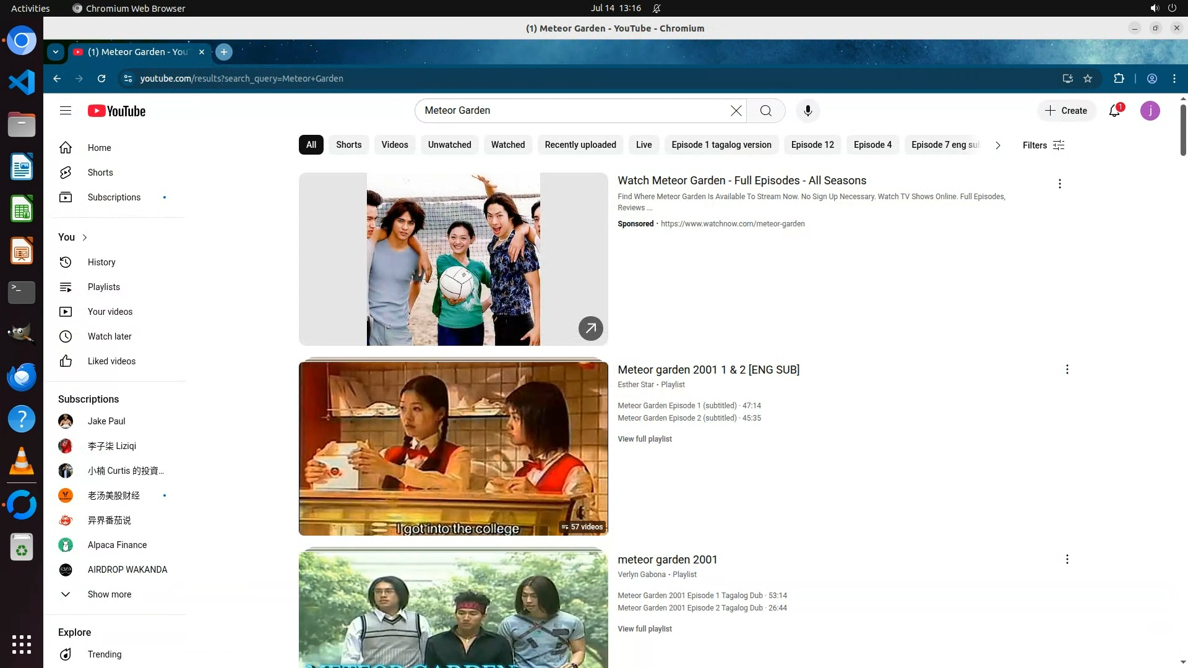Expand Show more subscriptions
The width and height of the screenshot is (1188, 668).
pos(109,594)
